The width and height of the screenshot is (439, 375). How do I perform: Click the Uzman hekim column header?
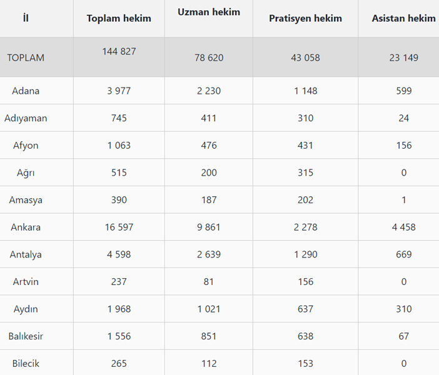(209, 12)
